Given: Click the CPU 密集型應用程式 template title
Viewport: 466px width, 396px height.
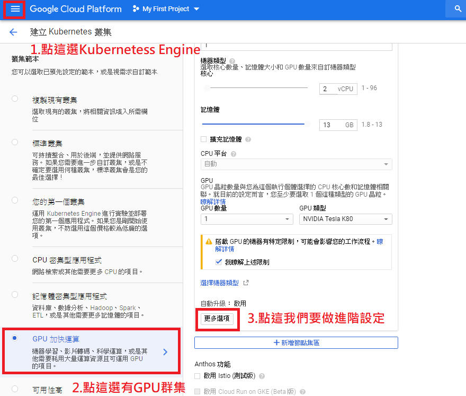Looking at the screenshot, I should pos(67,260).
